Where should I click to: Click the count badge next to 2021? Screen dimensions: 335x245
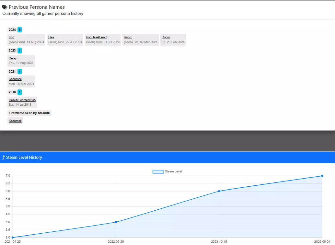[x=20, y=71]
